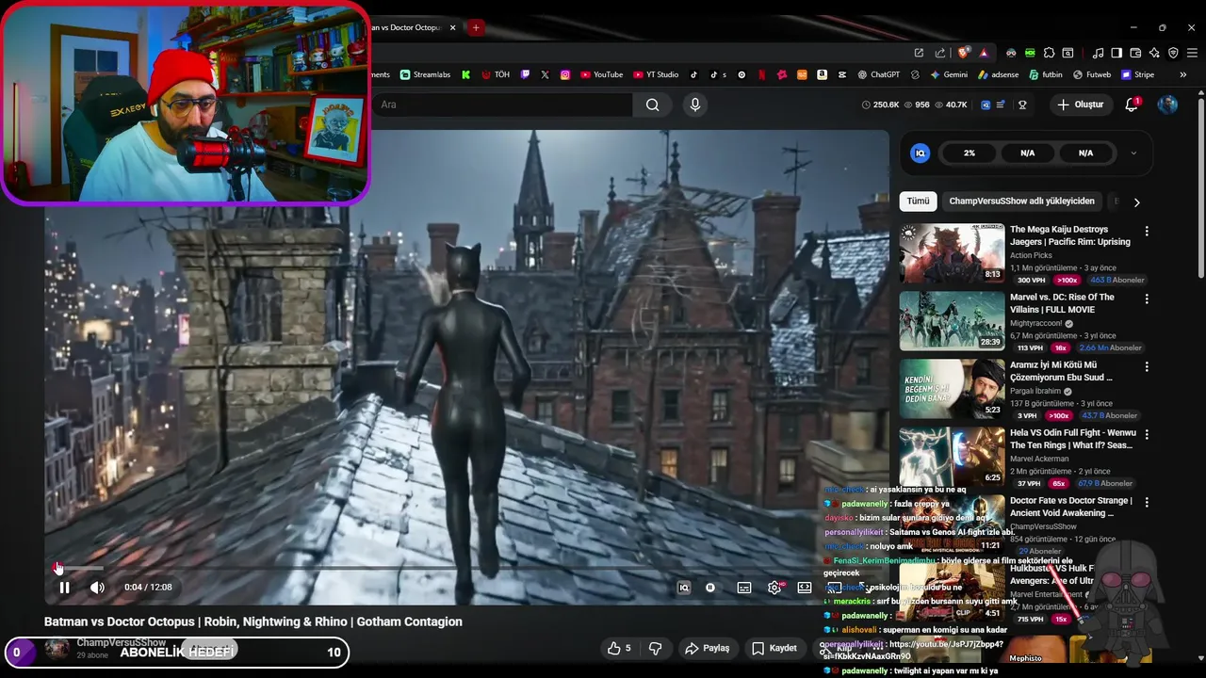1206x678 pixels.
Task: Open YouTube notifications bell
Action: [x=1133, y=105]
